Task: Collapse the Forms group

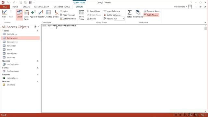Action: click(x=37, y=68)
